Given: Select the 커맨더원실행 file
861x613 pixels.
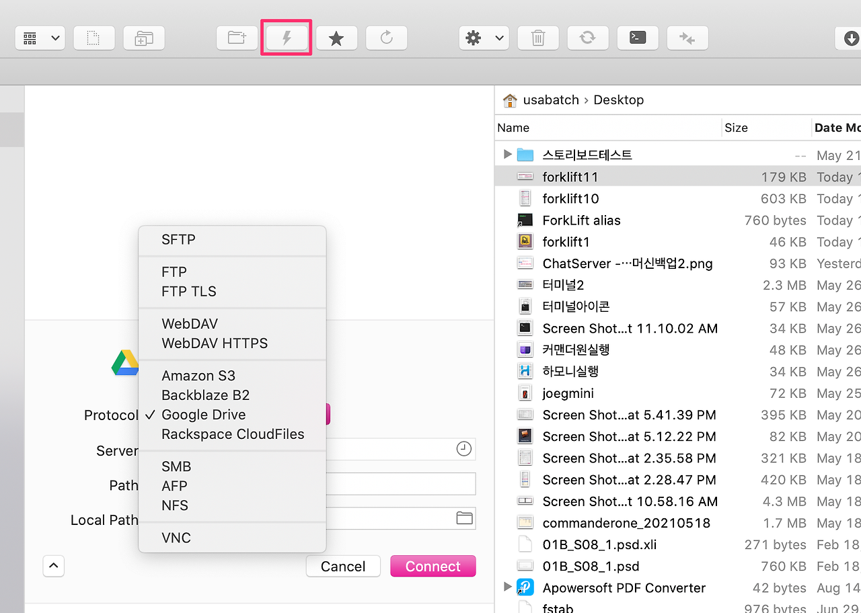Looking at the screenshot, I should (576, 350).
